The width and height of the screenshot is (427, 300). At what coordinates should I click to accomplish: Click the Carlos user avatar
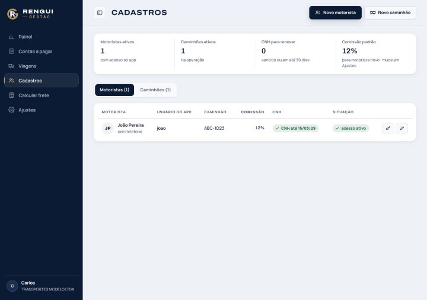tap(12, 286)
